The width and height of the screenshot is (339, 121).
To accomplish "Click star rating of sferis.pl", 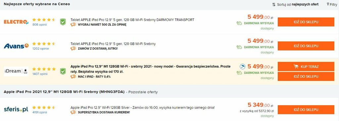I will click(44, 108).
